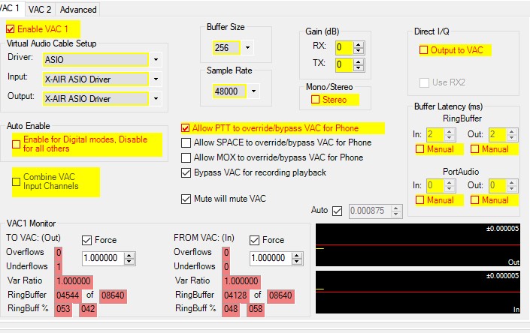Decrease the TX gain value
The width and height of the screenshot is (530, 333).
pyautogui.click(x=359, y=68)
